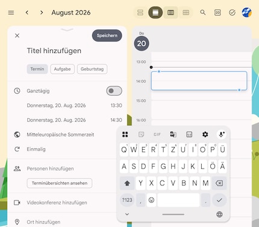Screen dimensions: 259x227
Task: Confirm with keyboard checkmark key
Action: [x=219, y=200]
